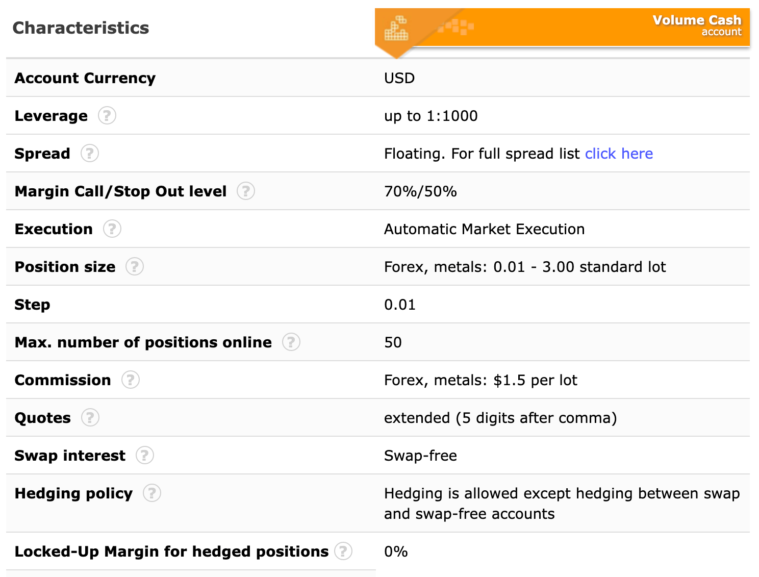Click help icon for Max. number of positions
The image size is (759, 577).
tap(291, 342)
